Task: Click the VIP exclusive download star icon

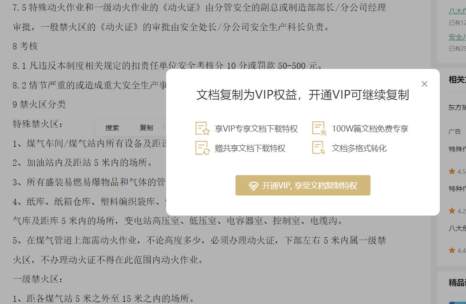Action: [203, 128]
